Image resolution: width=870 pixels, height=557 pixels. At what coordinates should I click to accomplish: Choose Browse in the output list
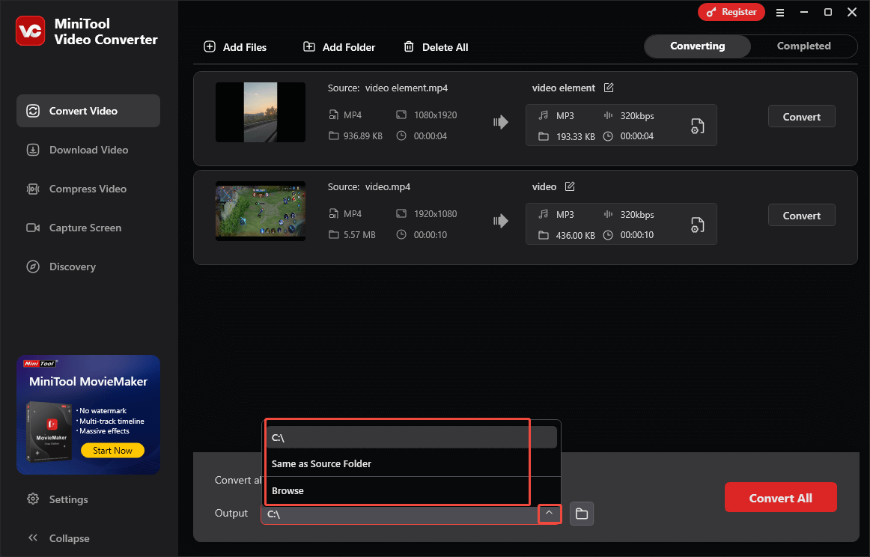tap(411, 490)
